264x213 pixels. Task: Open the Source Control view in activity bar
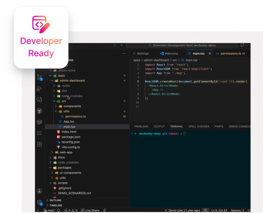40,77
